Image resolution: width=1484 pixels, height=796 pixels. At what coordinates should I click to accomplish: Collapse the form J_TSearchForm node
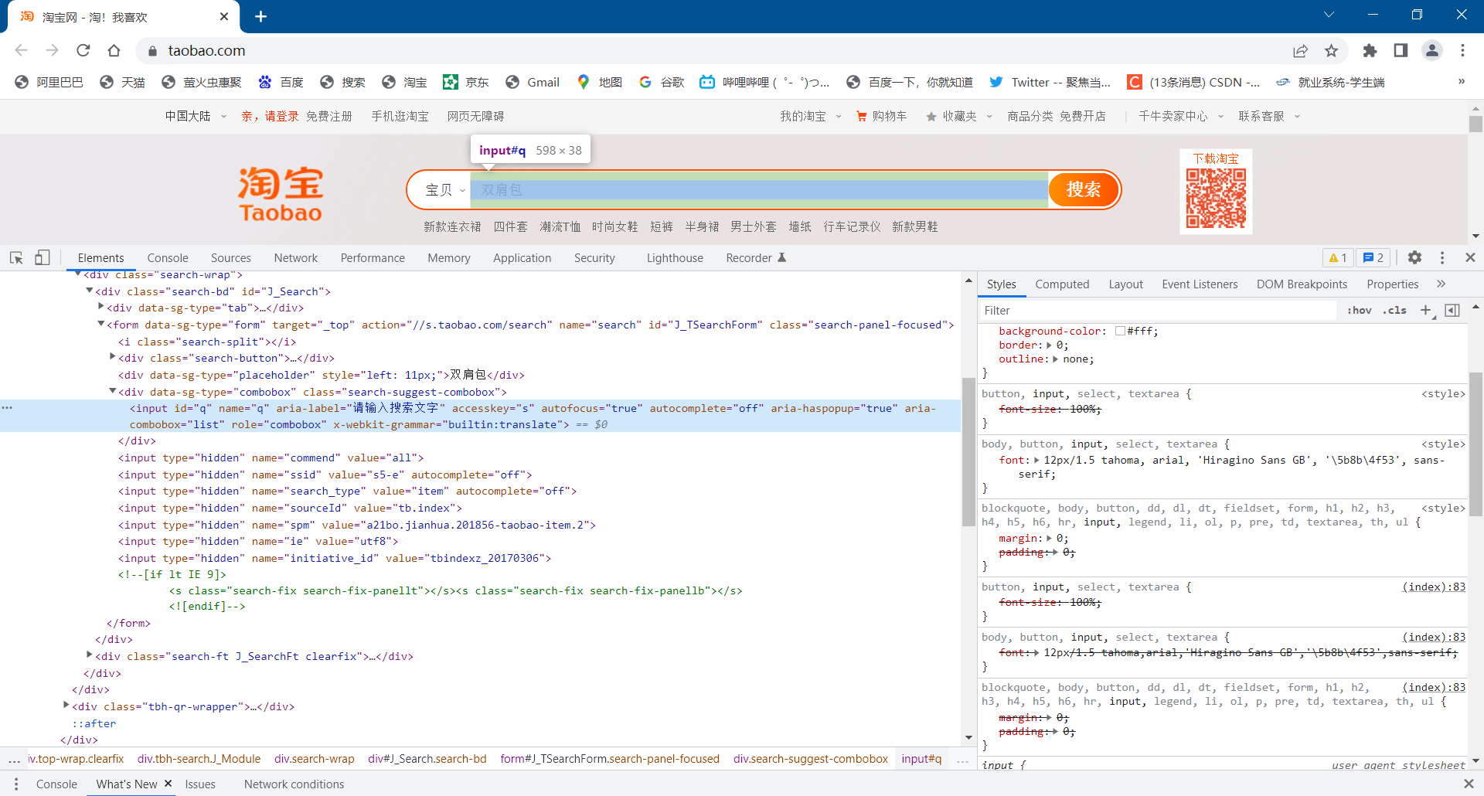coord(100,325)
